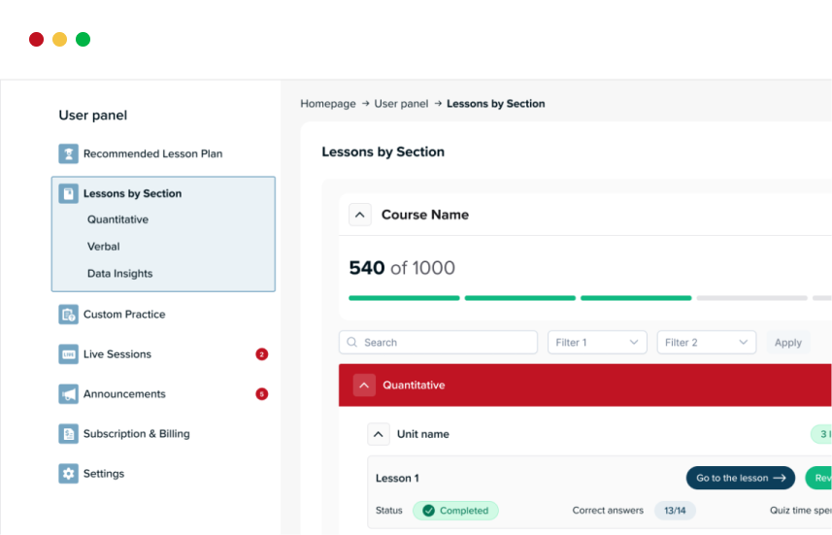Click the Unit name label
This screenshot has height=535, width=832.
click(x=423, y=434)
